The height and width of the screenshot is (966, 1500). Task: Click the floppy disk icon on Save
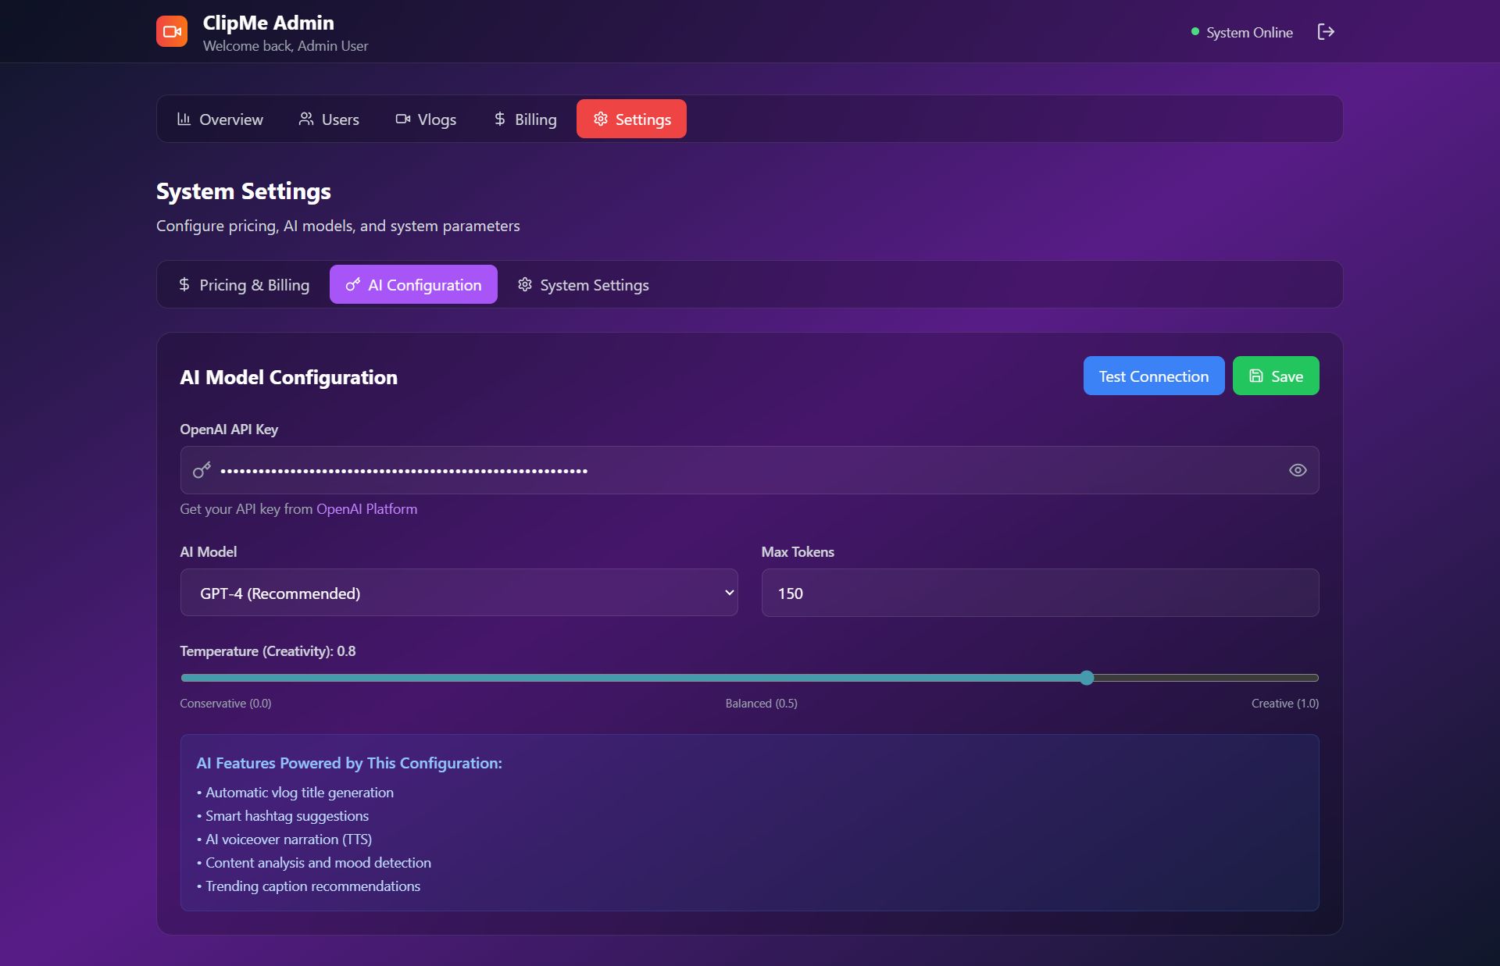[1255, 376]
